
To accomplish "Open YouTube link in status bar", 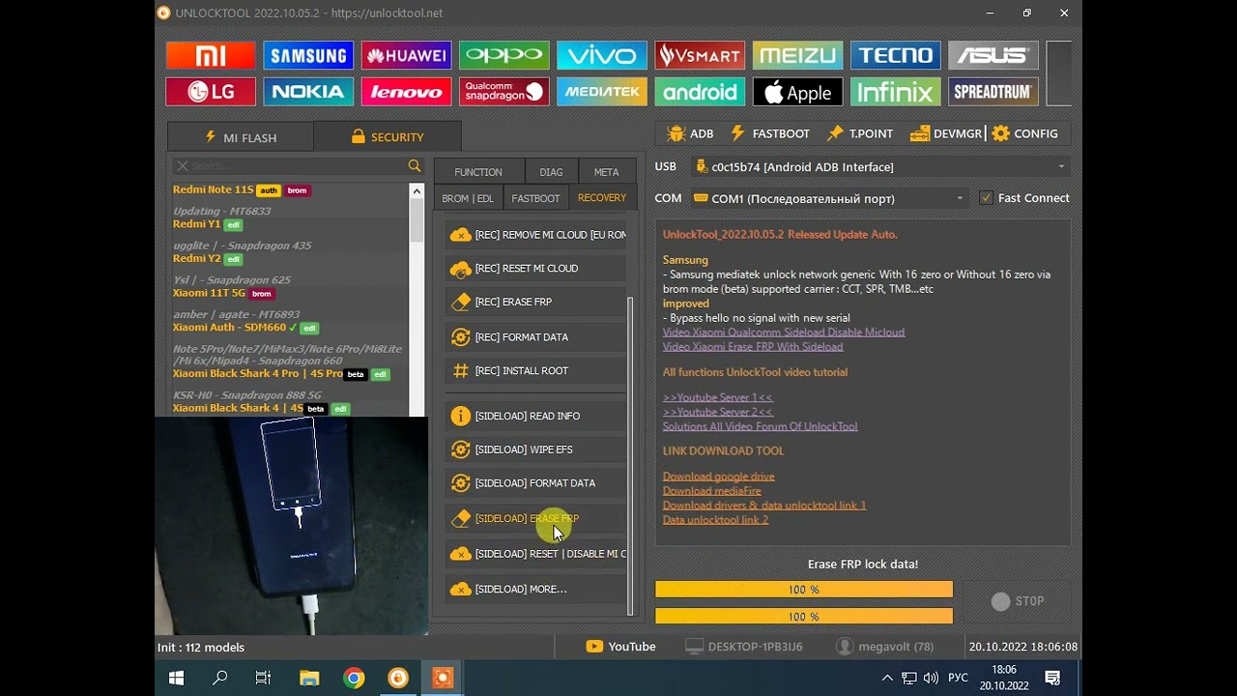I will click(x=620, y=647).
